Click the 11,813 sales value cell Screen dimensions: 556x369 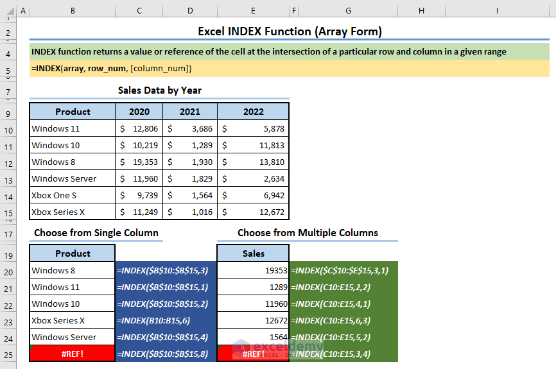[x=253, y=145]
